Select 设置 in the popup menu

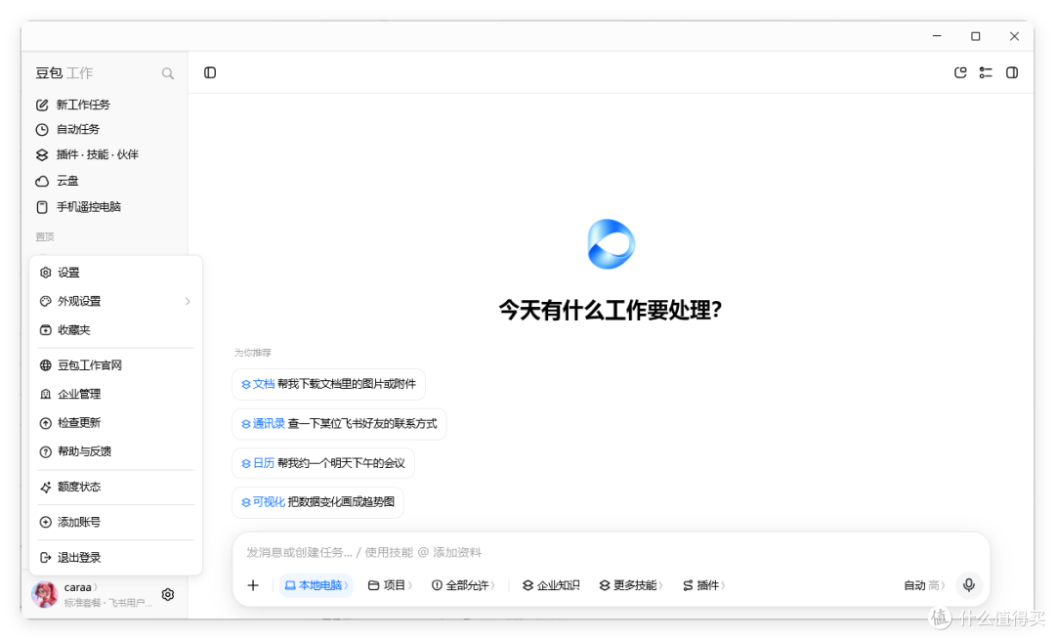point(115,273)
